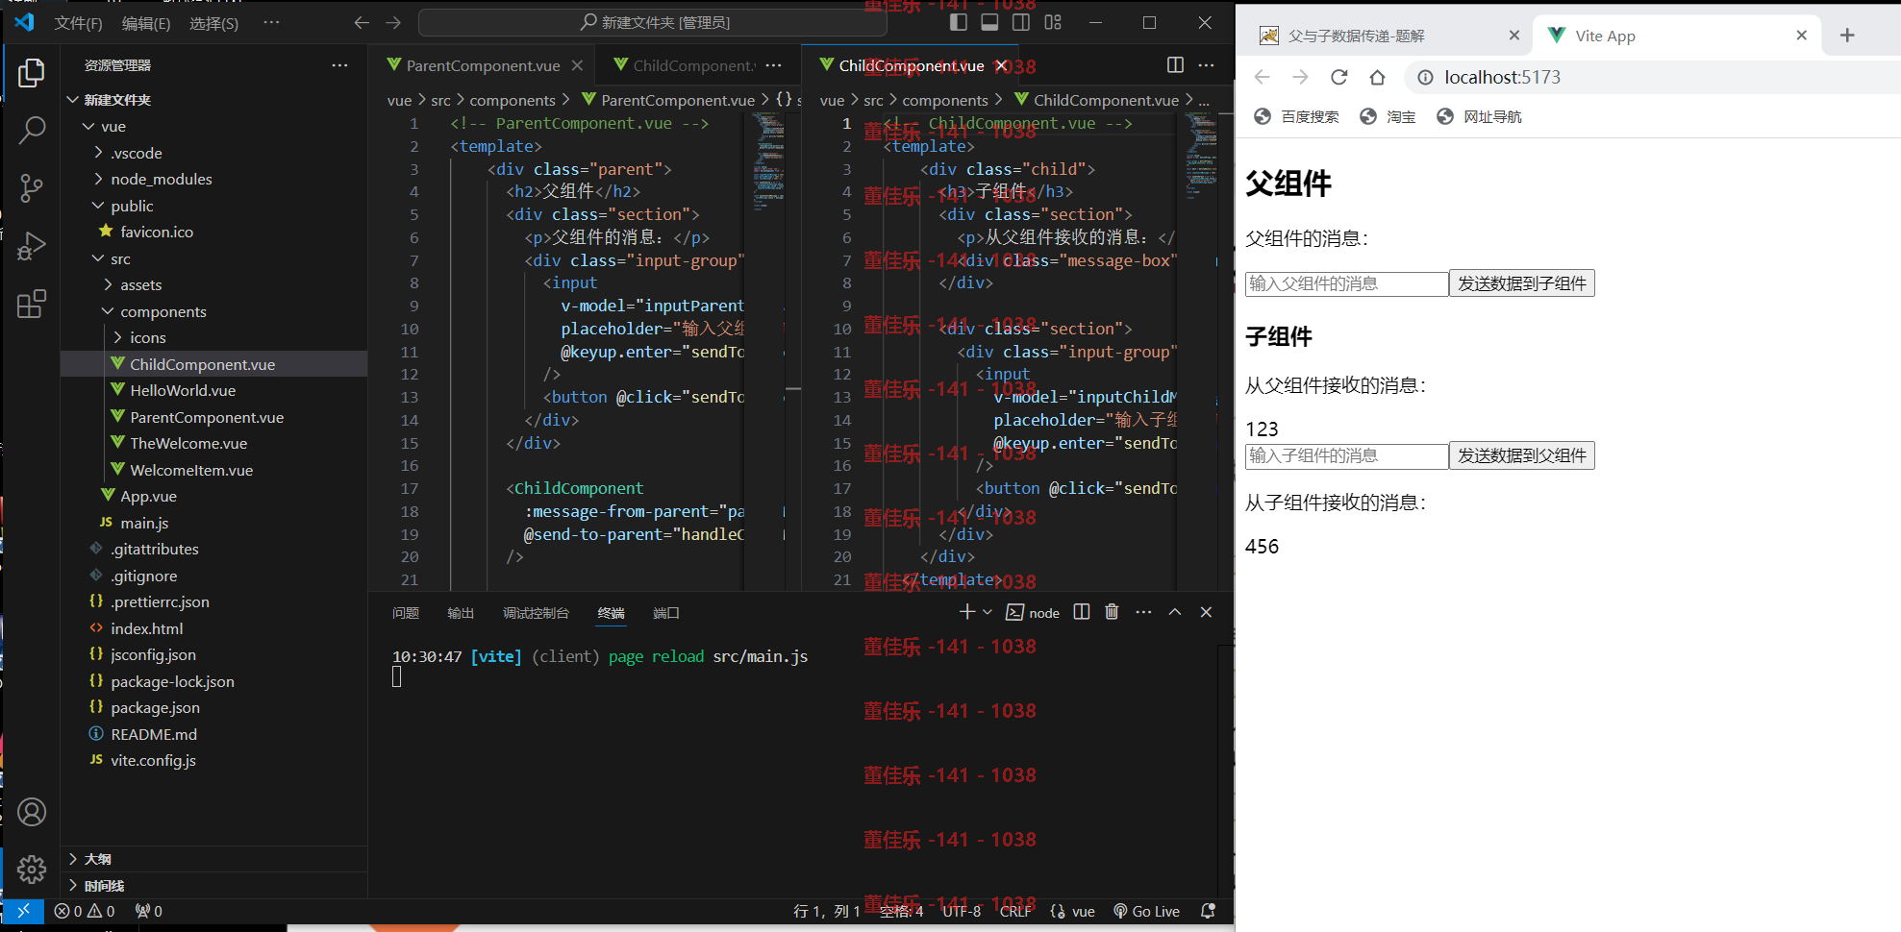Show hidden menu items via ellipsis
Image resolution: width=1901 pixels, height=932 pixels.
click(x=271, y=23)
